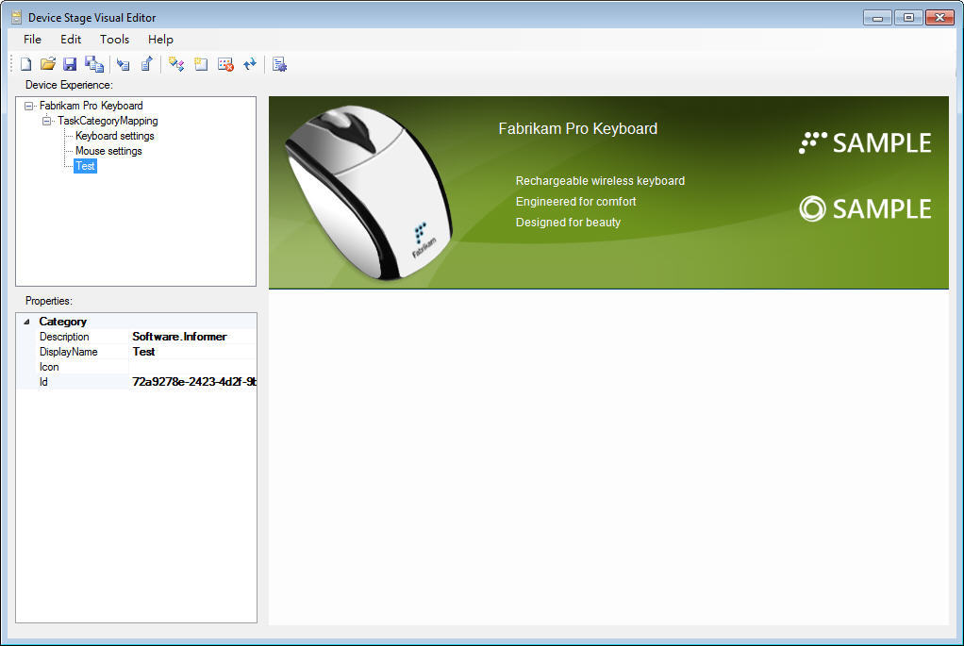Open the Tools menu
The width and height of the screenshot is (964, 646).
[114, 40]
